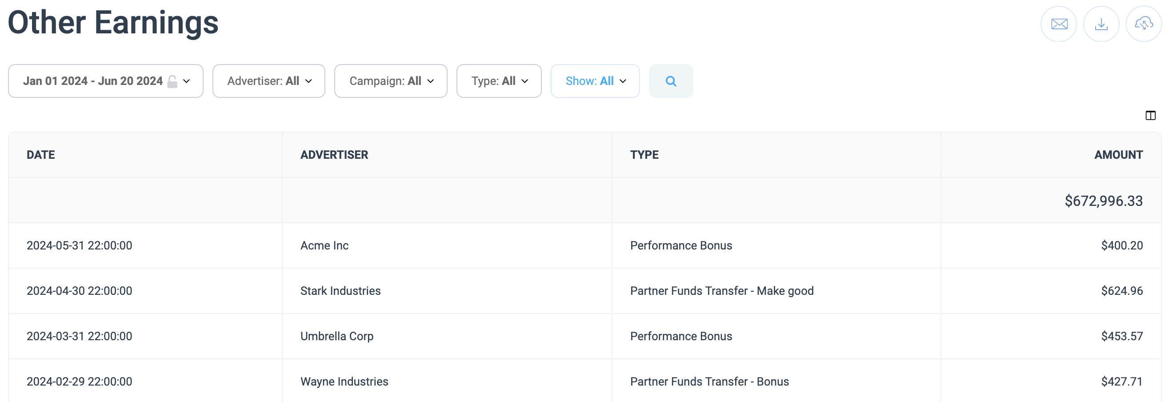Click the download report icon
Image resolution: width=1169 pixels, height=402 pixels.
(1101, 24)
